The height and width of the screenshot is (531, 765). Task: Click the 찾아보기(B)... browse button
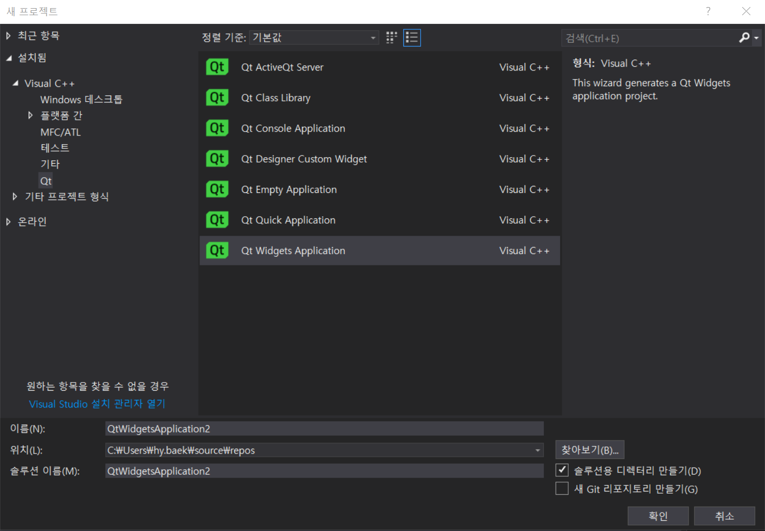590,450
